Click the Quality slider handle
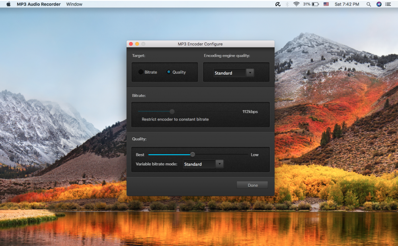398x246 pixels. coord(193,154)
